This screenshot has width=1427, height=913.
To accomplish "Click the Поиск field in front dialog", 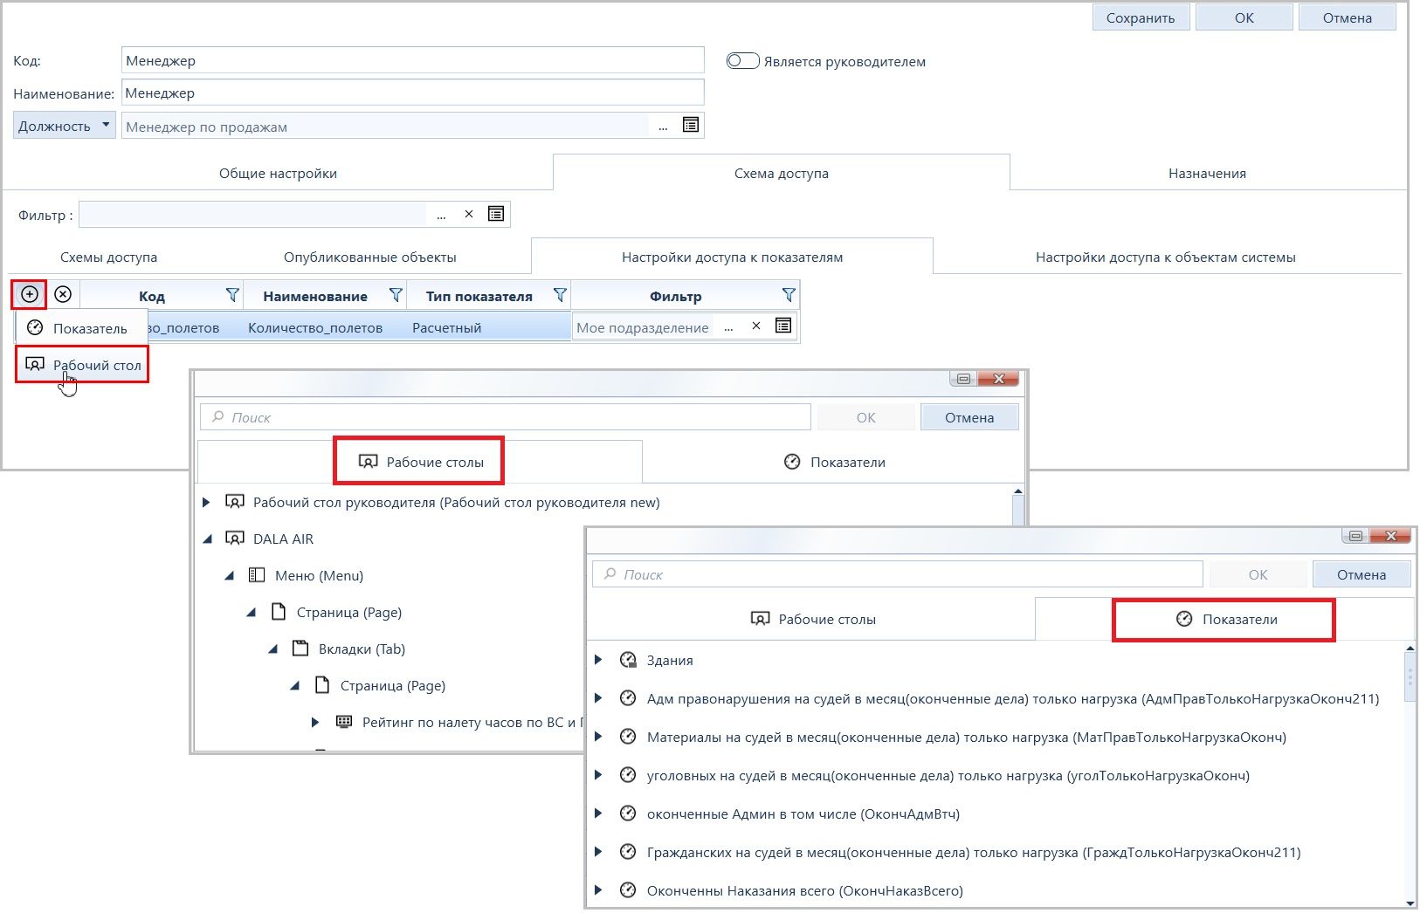I will [898, 574].
